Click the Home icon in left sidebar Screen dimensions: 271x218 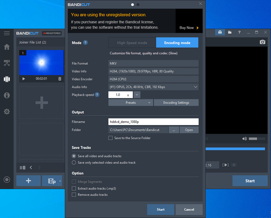[7, 47]
